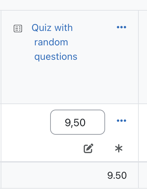
Task: Select the edit-square icon below grade box
Action: point(89,148)
